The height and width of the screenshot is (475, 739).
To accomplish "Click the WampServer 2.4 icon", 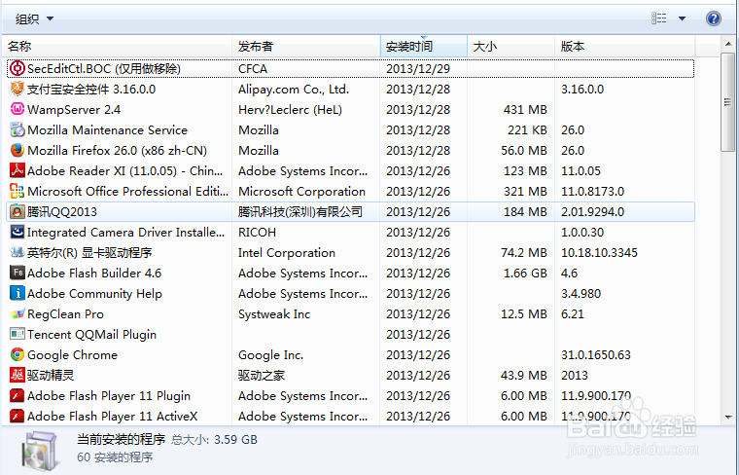I will [18, 109].
